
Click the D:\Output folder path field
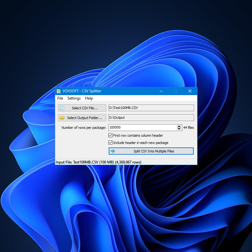point(151,117)
